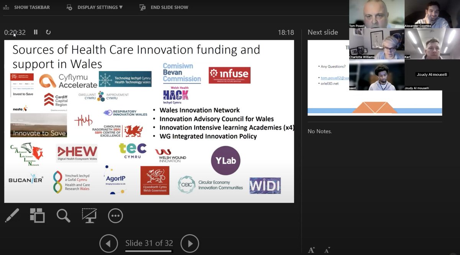Click the Health Technology Wales logo

(125, 79)
